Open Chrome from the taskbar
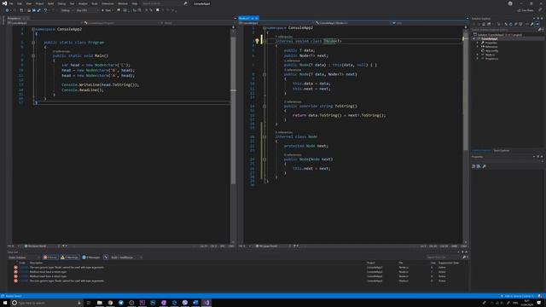Viewport: 546px width, 307px height. click(x=110, y=303)
